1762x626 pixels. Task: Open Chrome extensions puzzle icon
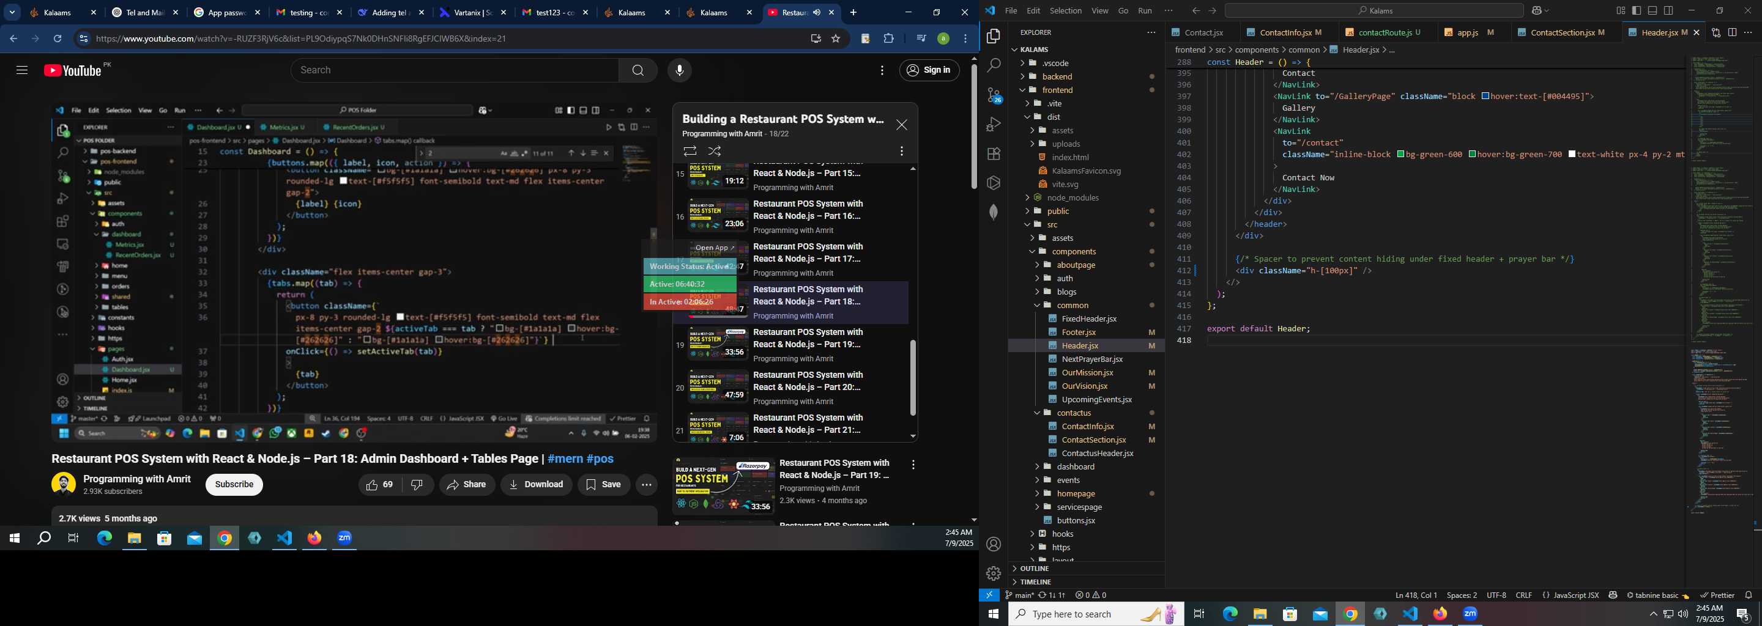888,39
